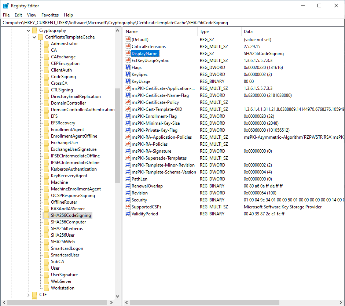
Task: Collapse the CertificateTemplateCache tree node
Action: click(35, 37)
